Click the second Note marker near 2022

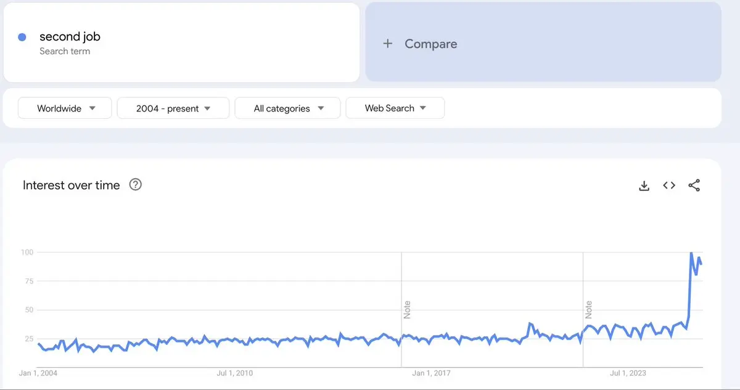(x=588, y=309)
